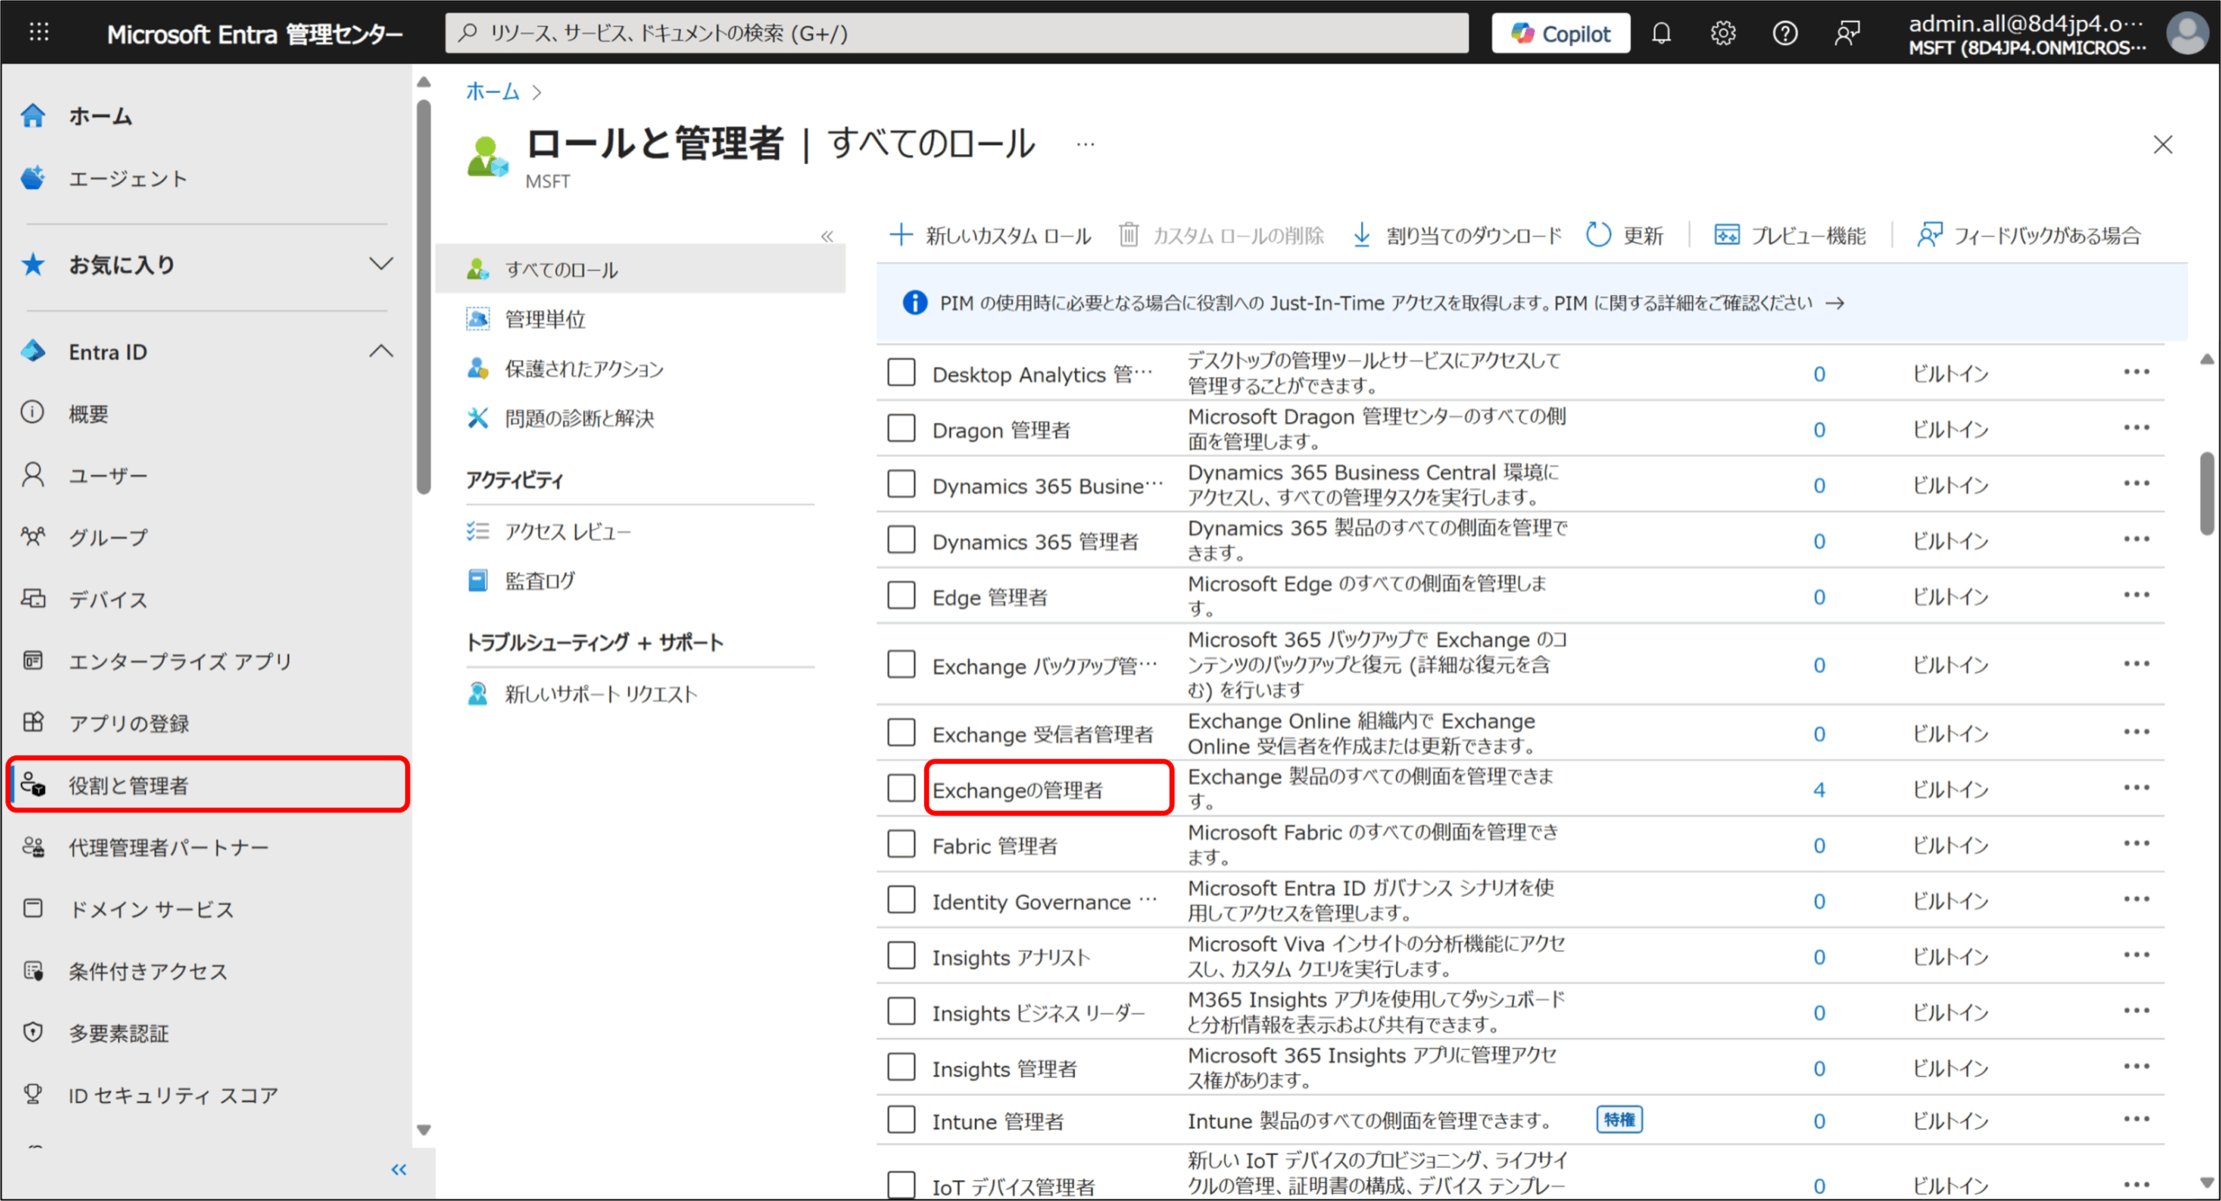Open the Exchangeの管理者 role link

point(1017,790)
